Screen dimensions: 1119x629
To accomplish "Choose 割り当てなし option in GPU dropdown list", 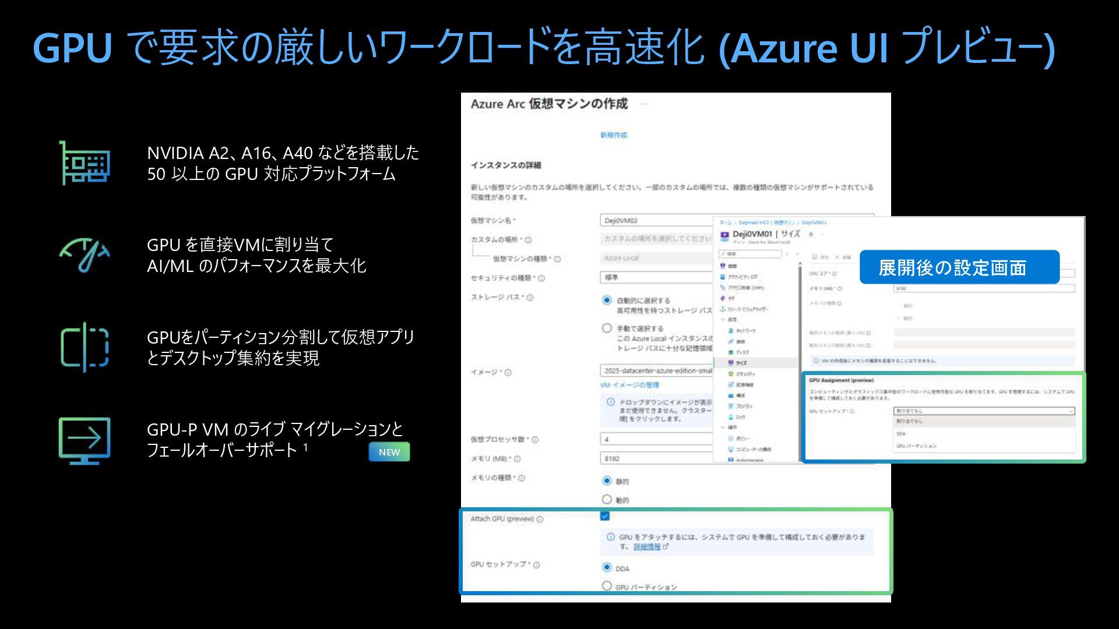I will pyautogui.click(x=984, y=421).
